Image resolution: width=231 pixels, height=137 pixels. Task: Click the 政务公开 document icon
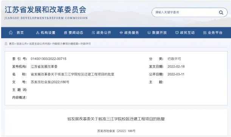pyautogui.click(x=93, y=33)
